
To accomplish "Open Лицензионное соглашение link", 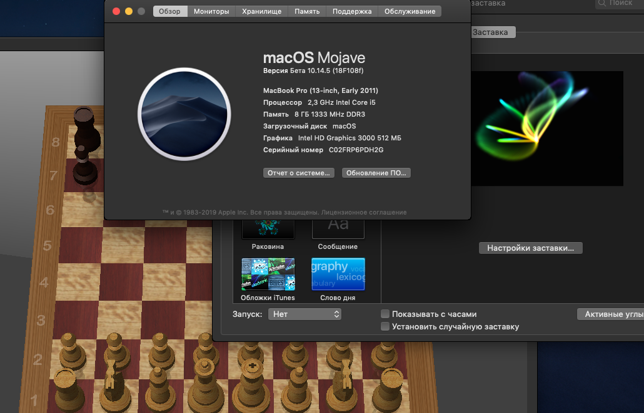I will pos(364,212).
